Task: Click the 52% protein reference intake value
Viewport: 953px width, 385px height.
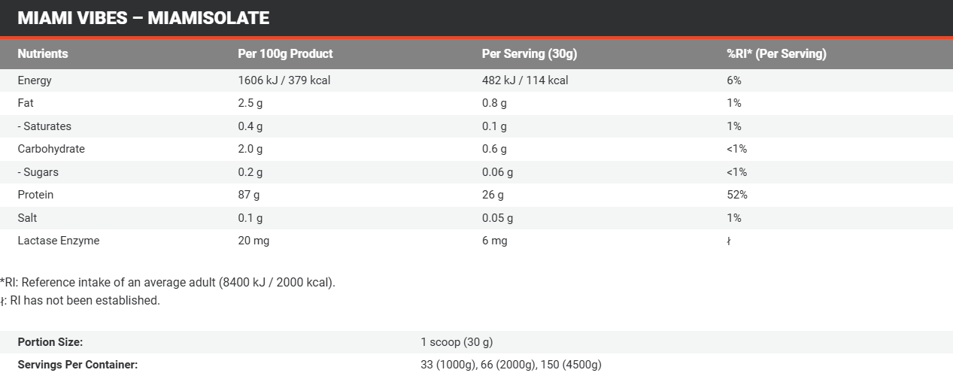Action: pos(736,195)
